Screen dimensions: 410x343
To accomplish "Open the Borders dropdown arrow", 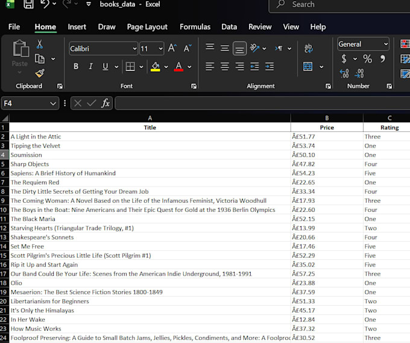I will tap(141, 67).
